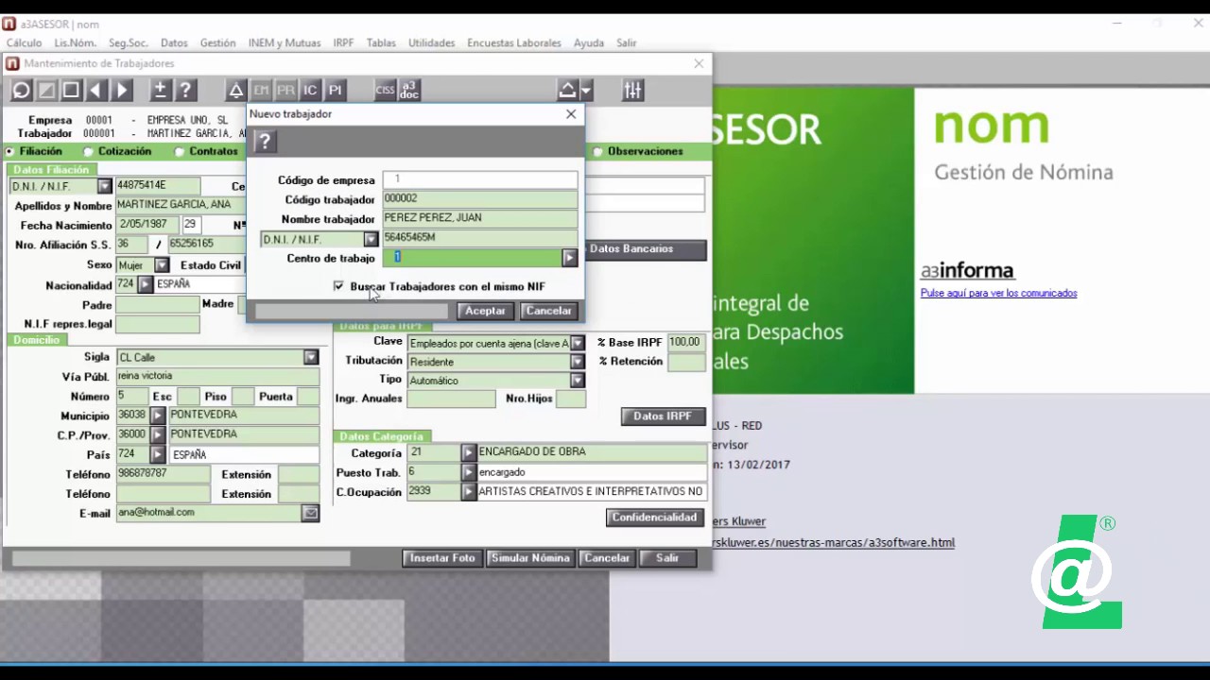
Task: Toggle Buscar Trabajadores con el mismo NIF checkbox
Action: pos(338,286)
